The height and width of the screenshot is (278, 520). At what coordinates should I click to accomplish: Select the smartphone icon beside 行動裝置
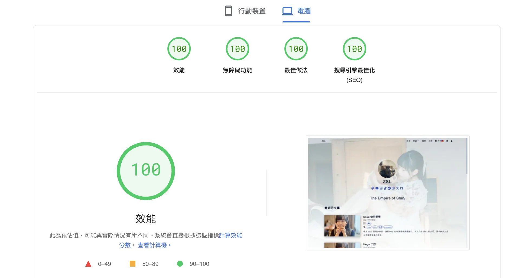[x=228, y=11]
